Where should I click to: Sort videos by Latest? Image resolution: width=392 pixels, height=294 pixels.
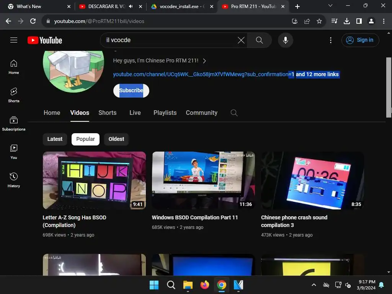pyautogui.click(x=55, y=139)
